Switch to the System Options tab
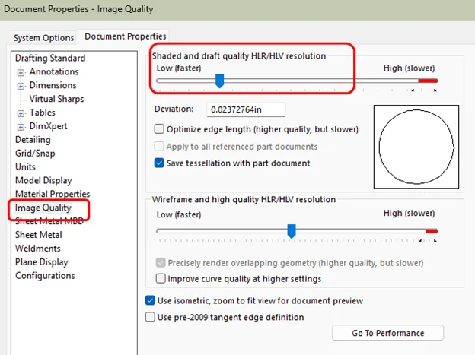This screenshot has height=355, width=475. click(44, 37)
